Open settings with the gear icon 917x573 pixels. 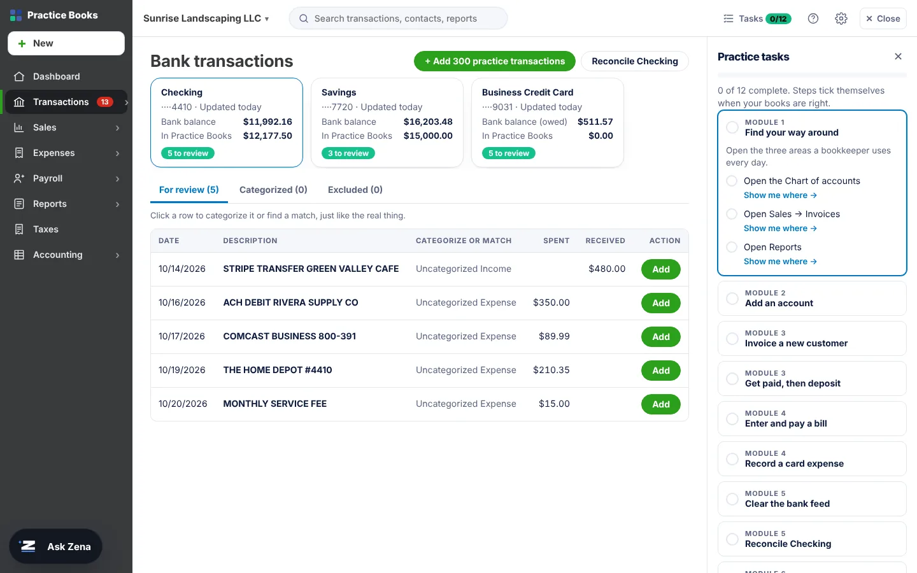(x=841, y=18)
